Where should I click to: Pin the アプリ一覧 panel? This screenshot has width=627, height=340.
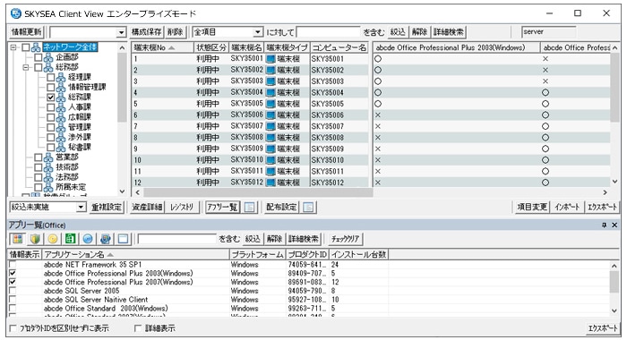604,225
